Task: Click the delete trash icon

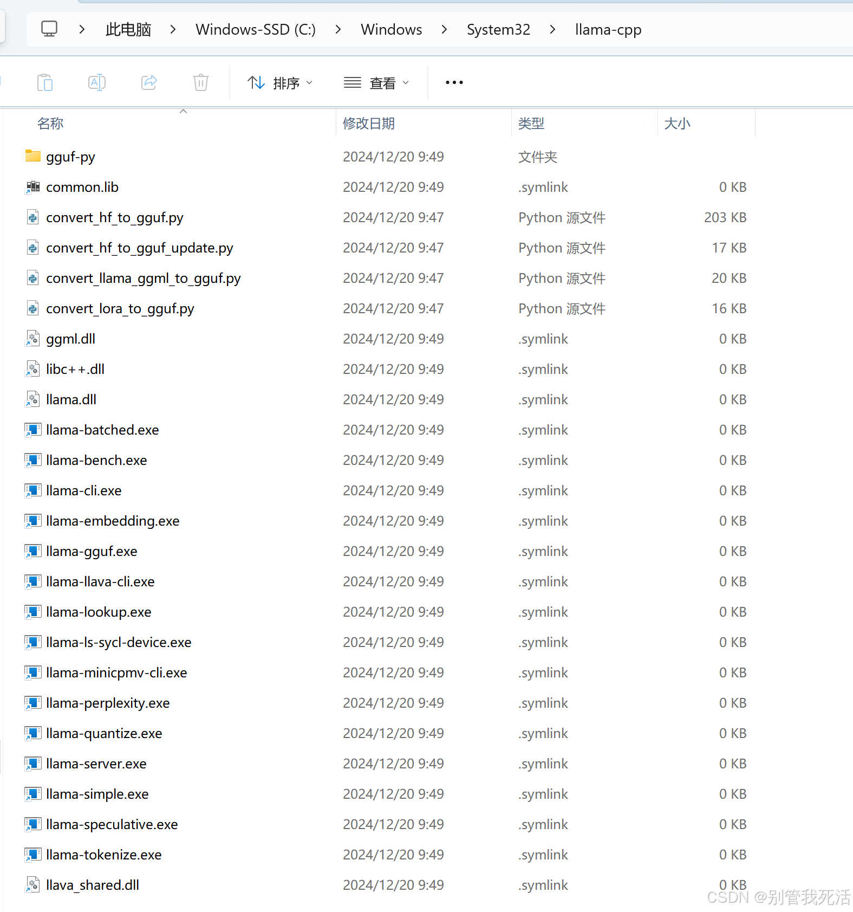Action: 201,82
